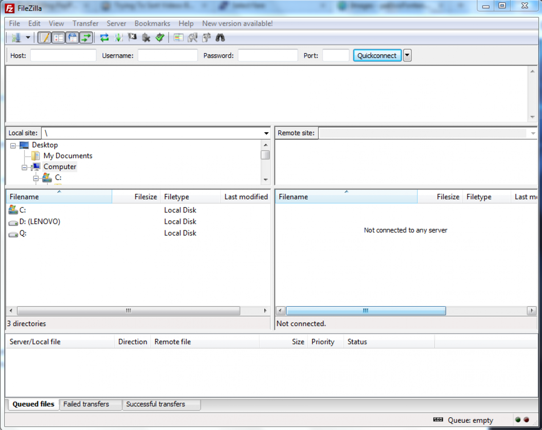Image resolution: width=542 pixels, height=430 pixels.
Task: Switch to the Failed transfers tab
Action: pyautogui.click(x=86, y=404)
